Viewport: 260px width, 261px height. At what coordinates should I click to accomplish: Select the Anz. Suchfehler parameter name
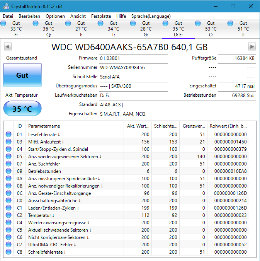pyautogui.click(x=44, y=164)
